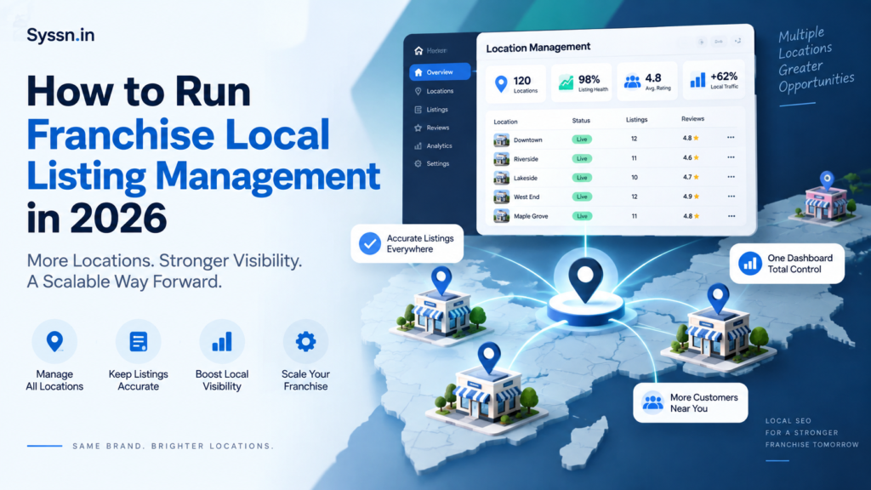Select the Lakeside location name
This screenshot has width=871, height=490.
[526, 179]
